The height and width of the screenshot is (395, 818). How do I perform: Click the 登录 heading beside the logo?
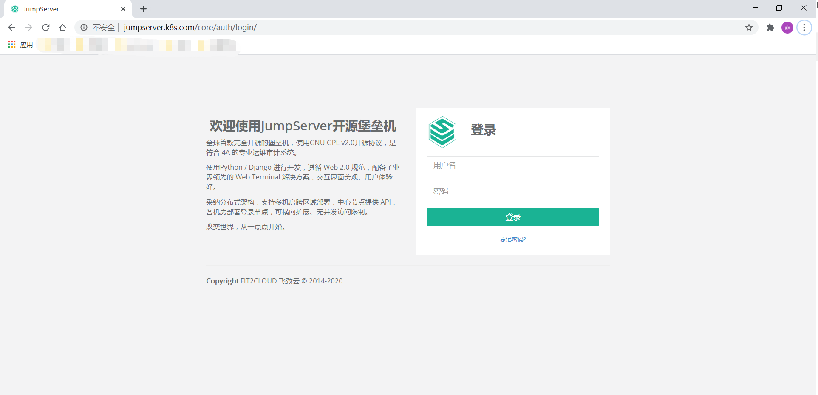click(x=483, y=130)
